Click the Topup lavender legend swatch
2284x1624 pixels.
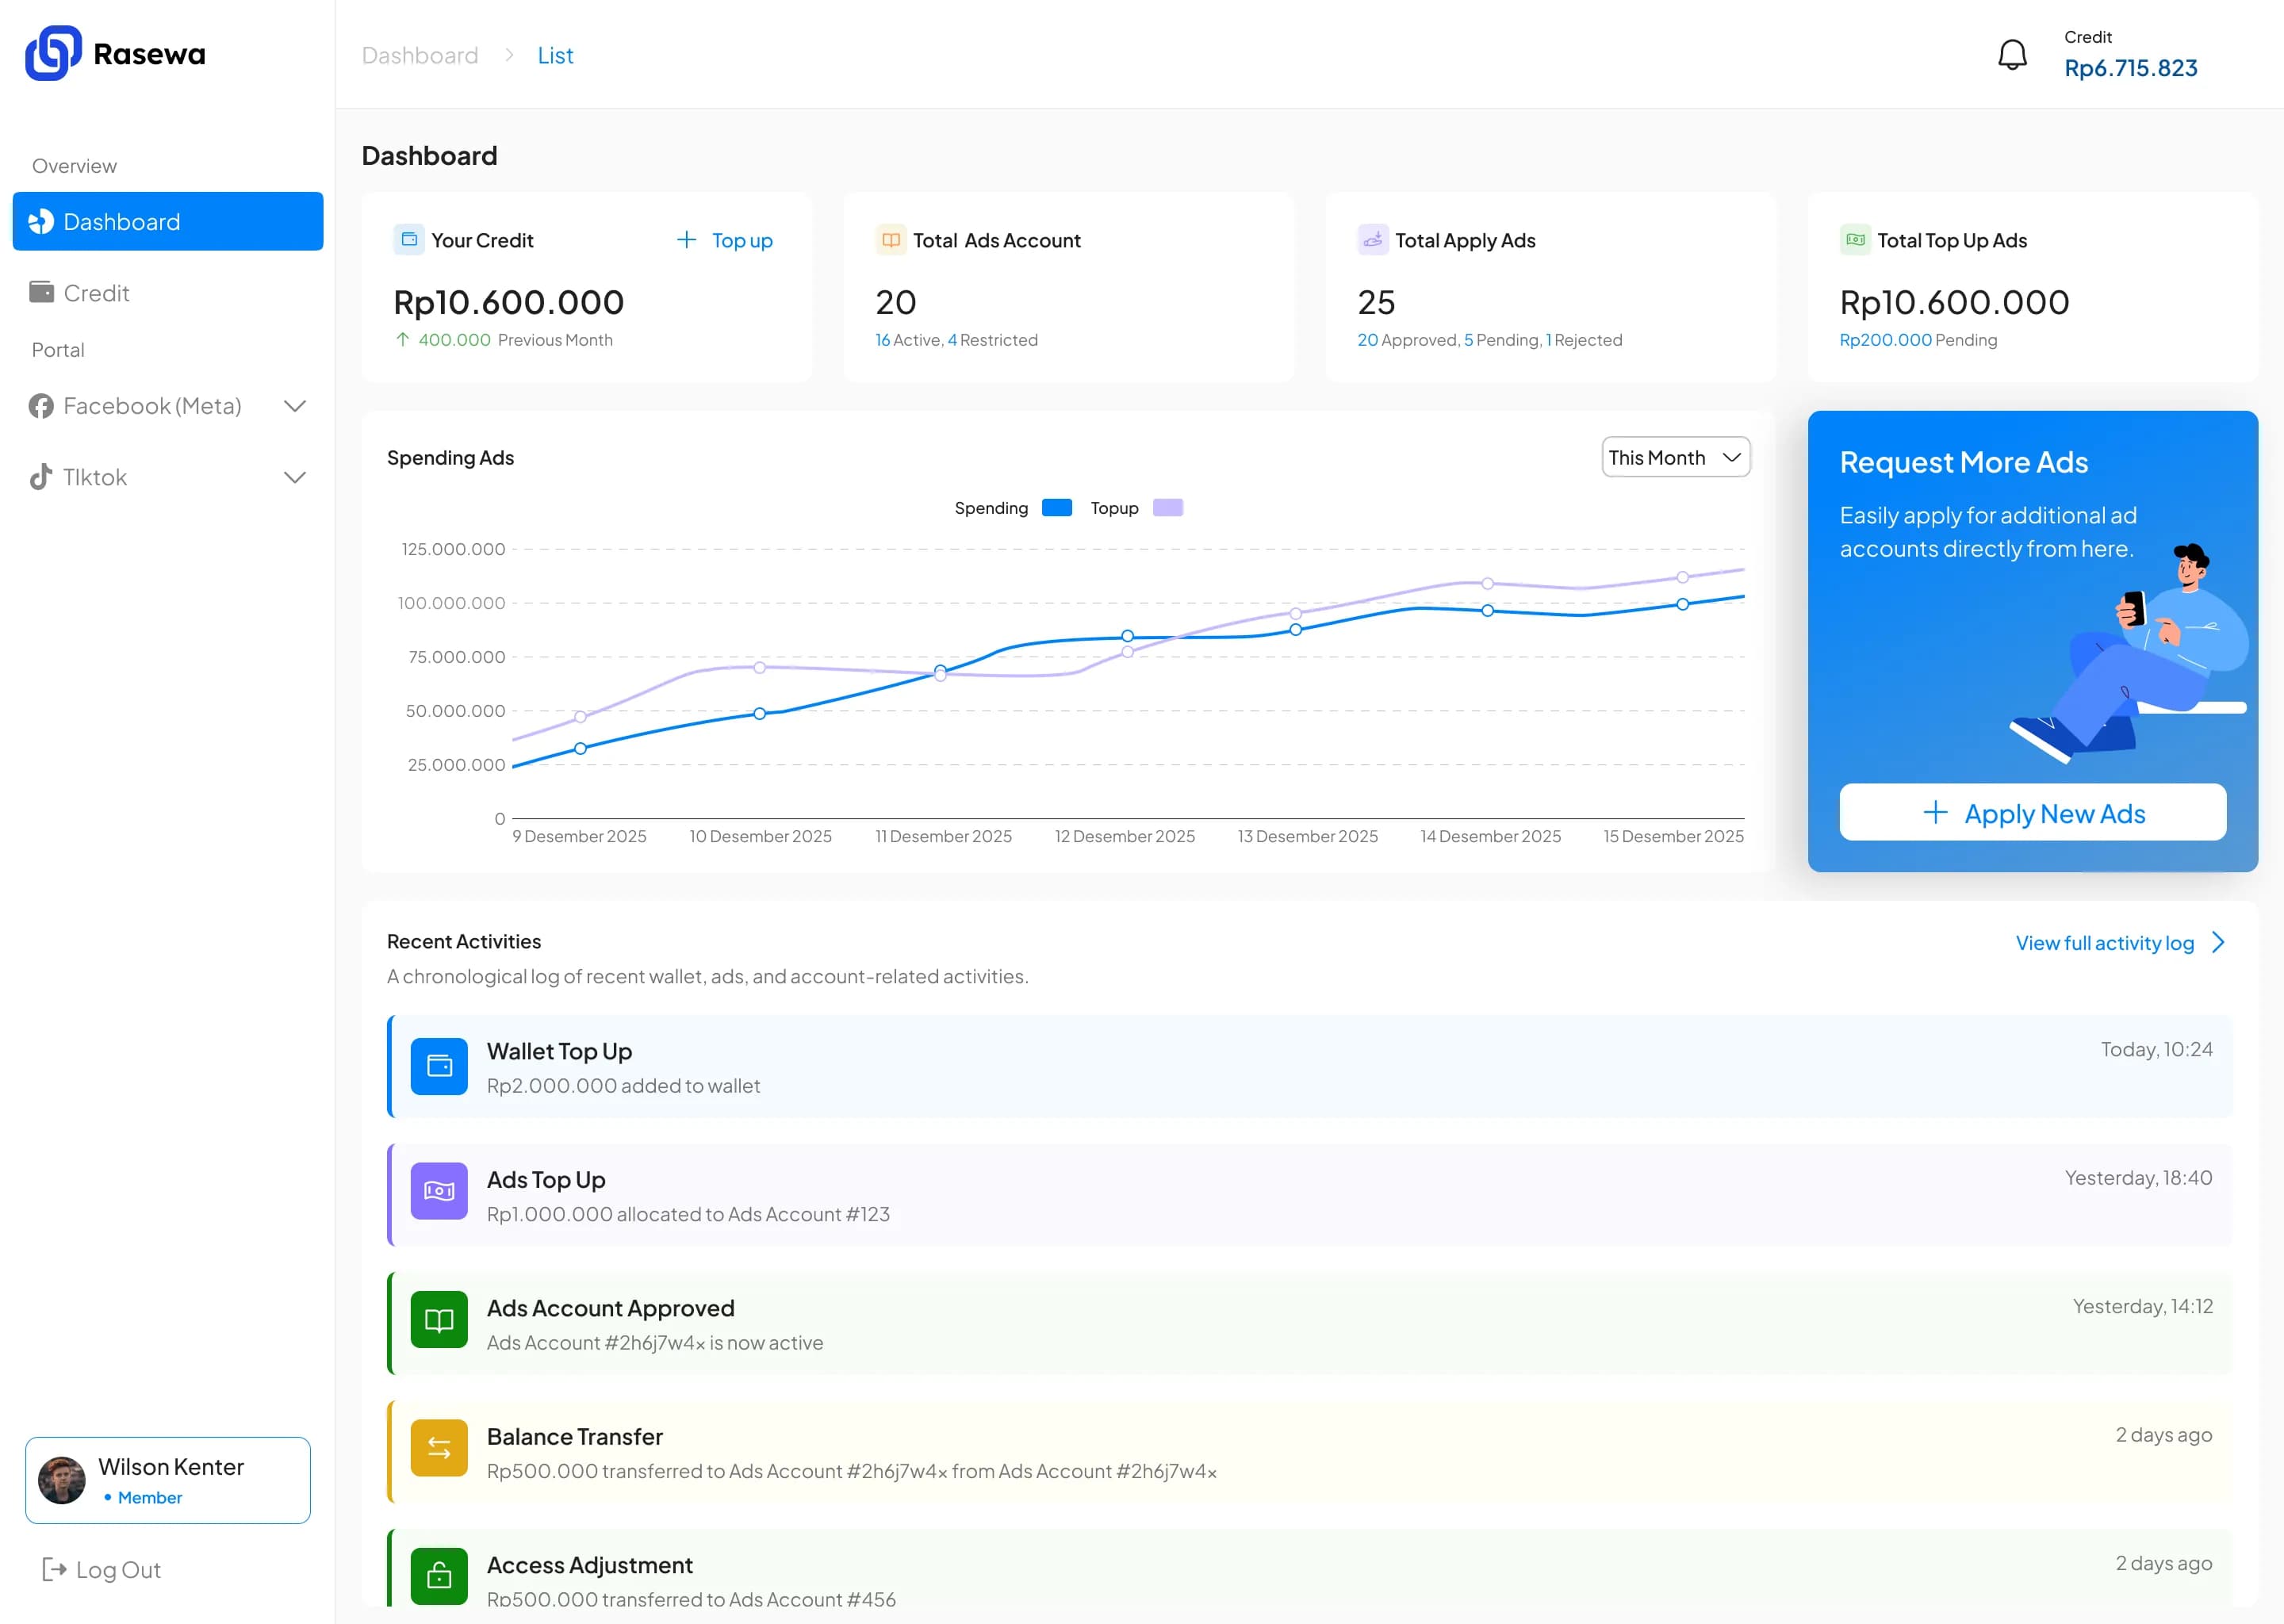(1168, 507)
